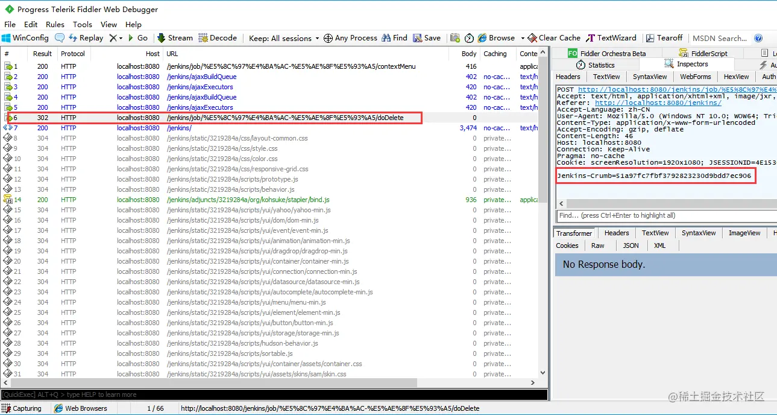Open the Help menu
The height and width of the screenshot is (415, 777).
click(133, 24)
